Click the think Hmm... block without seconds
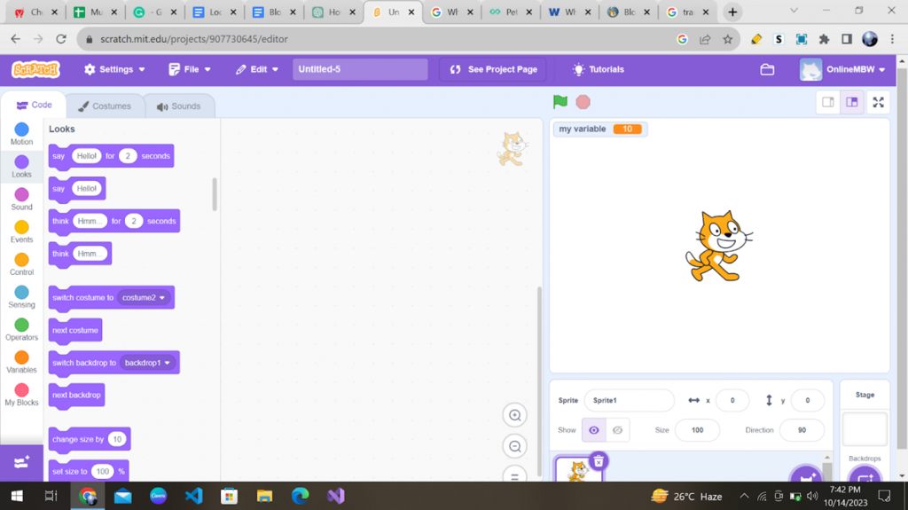This screenshot has width=908, height=510. pyautogui.click(x=60, y=254)
